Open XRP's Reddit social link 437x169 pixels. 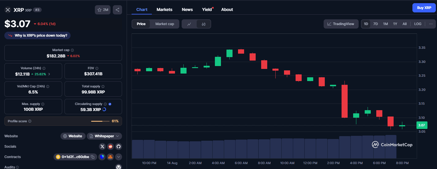(110, 147)
